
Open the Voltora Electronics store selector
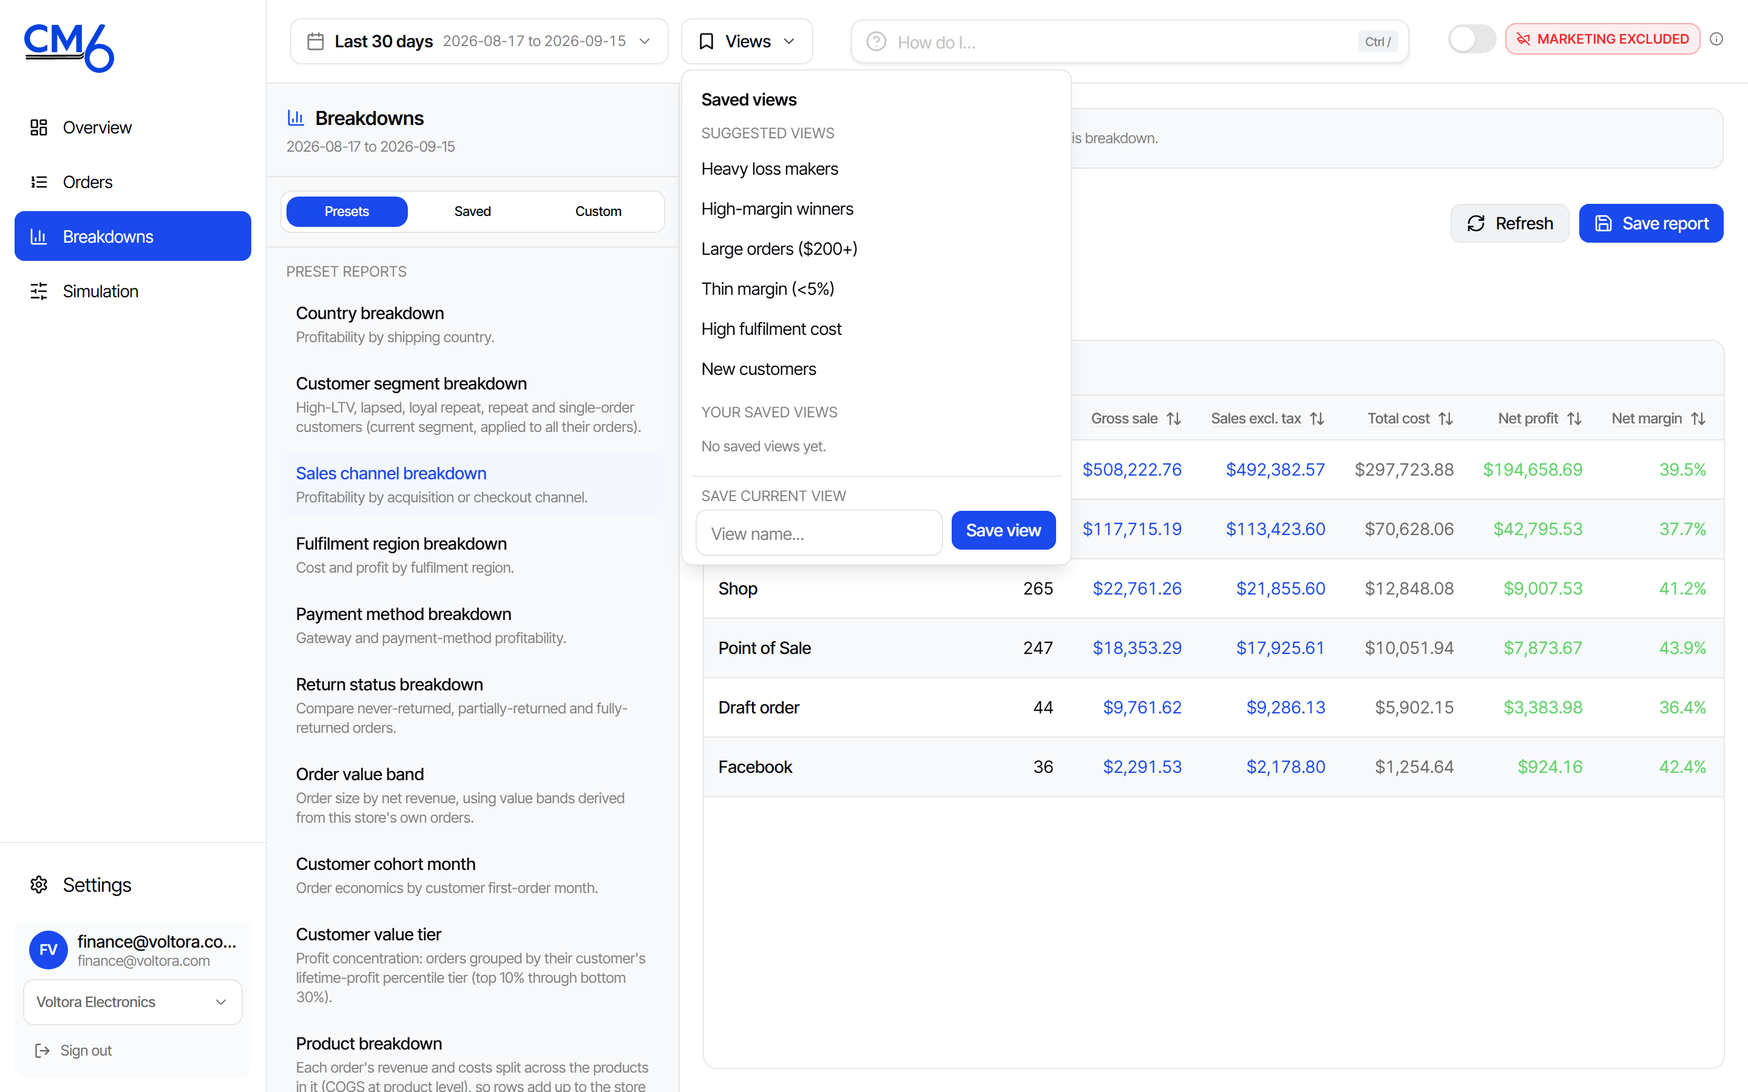point(133,1002)
